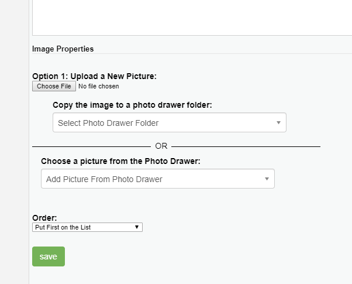Click the black arrow on the Order select

click(137, 227)
